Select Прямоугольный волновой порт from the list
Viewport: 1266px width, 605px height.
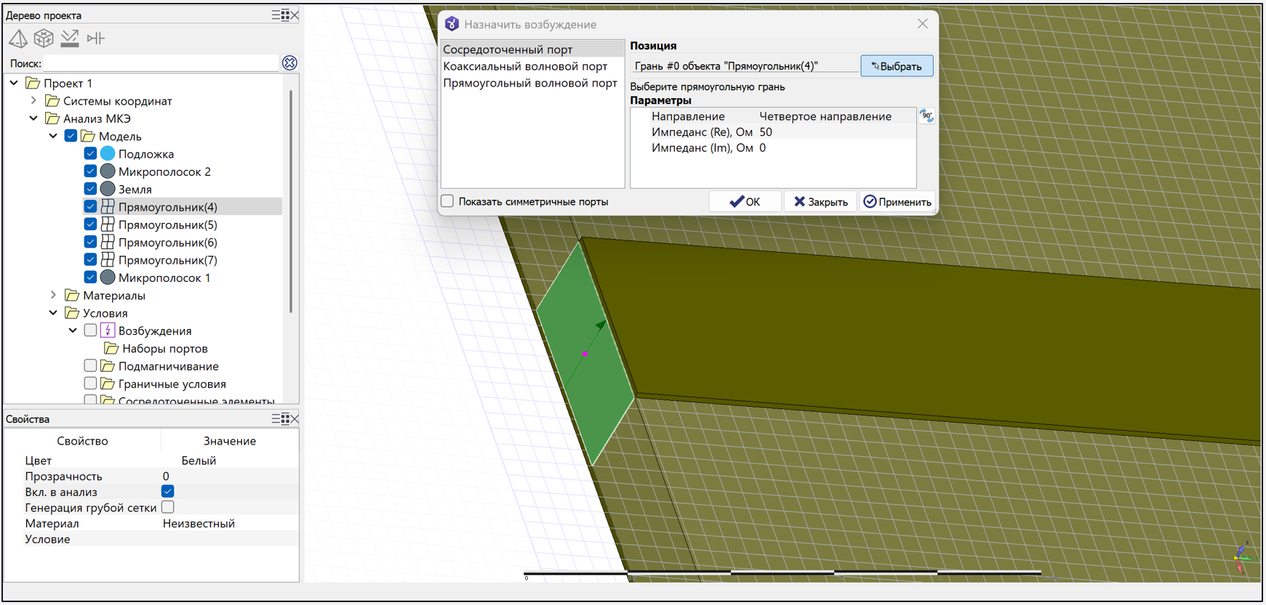(x=530, y=84)
